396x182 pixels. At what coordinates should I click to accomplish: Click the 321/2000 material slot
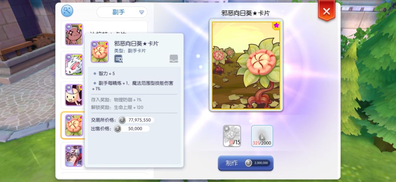(x=262, y=136)
